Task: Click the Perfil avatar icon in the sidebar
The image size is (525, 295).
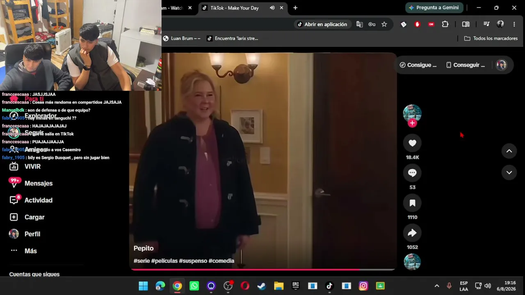Action: [x=14, y=234]
